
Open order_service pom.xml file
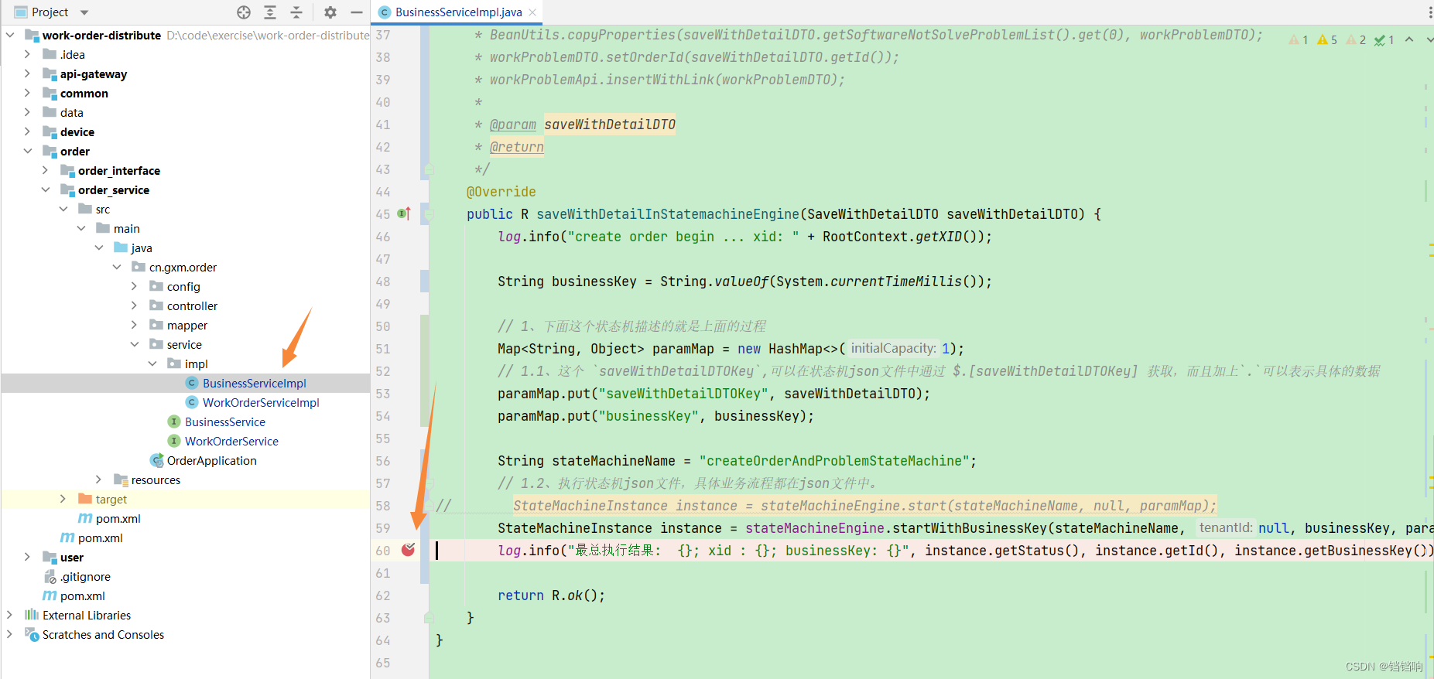(x=118, y=518)
